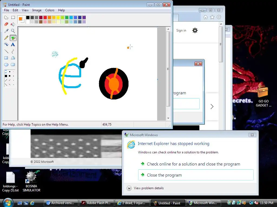277x207 pixels.
Task: Click the orange circle drawing on canvas
Action: tap(114, 84)
